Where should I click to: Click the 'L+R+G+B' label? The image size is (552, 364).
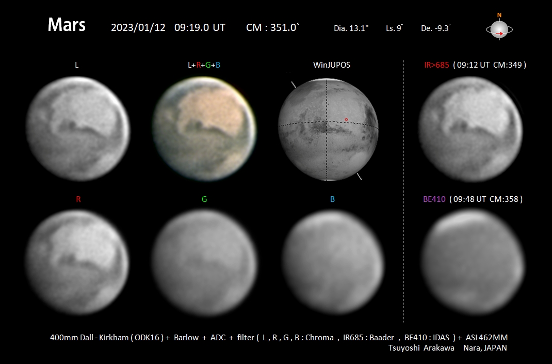click(x=204, y=65)
